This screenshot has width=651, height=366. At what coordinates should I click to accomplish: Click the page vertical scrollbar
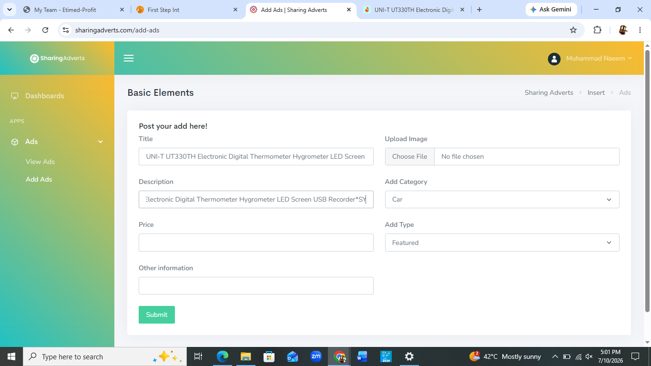click(647, 181)
